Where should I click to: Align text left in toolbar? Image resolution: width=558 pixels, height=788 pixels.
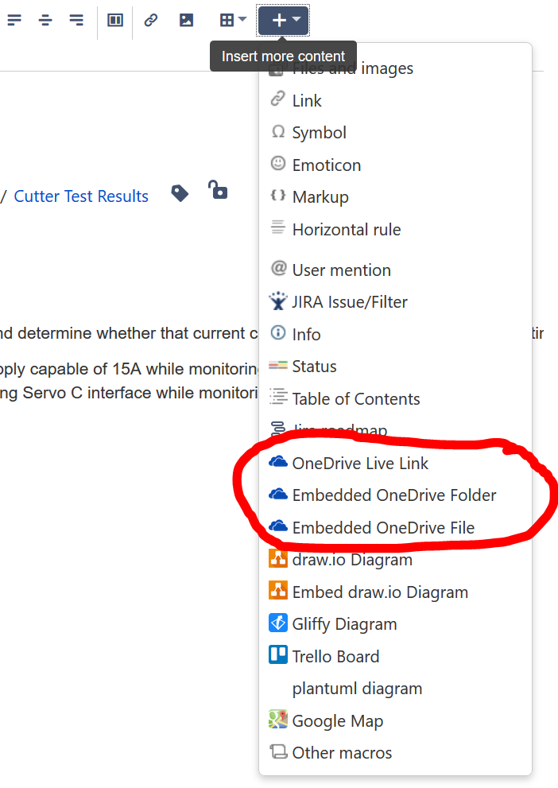14,20
